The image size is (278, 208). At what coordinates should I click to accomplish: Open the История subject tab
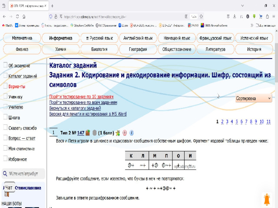click(254, 49)
